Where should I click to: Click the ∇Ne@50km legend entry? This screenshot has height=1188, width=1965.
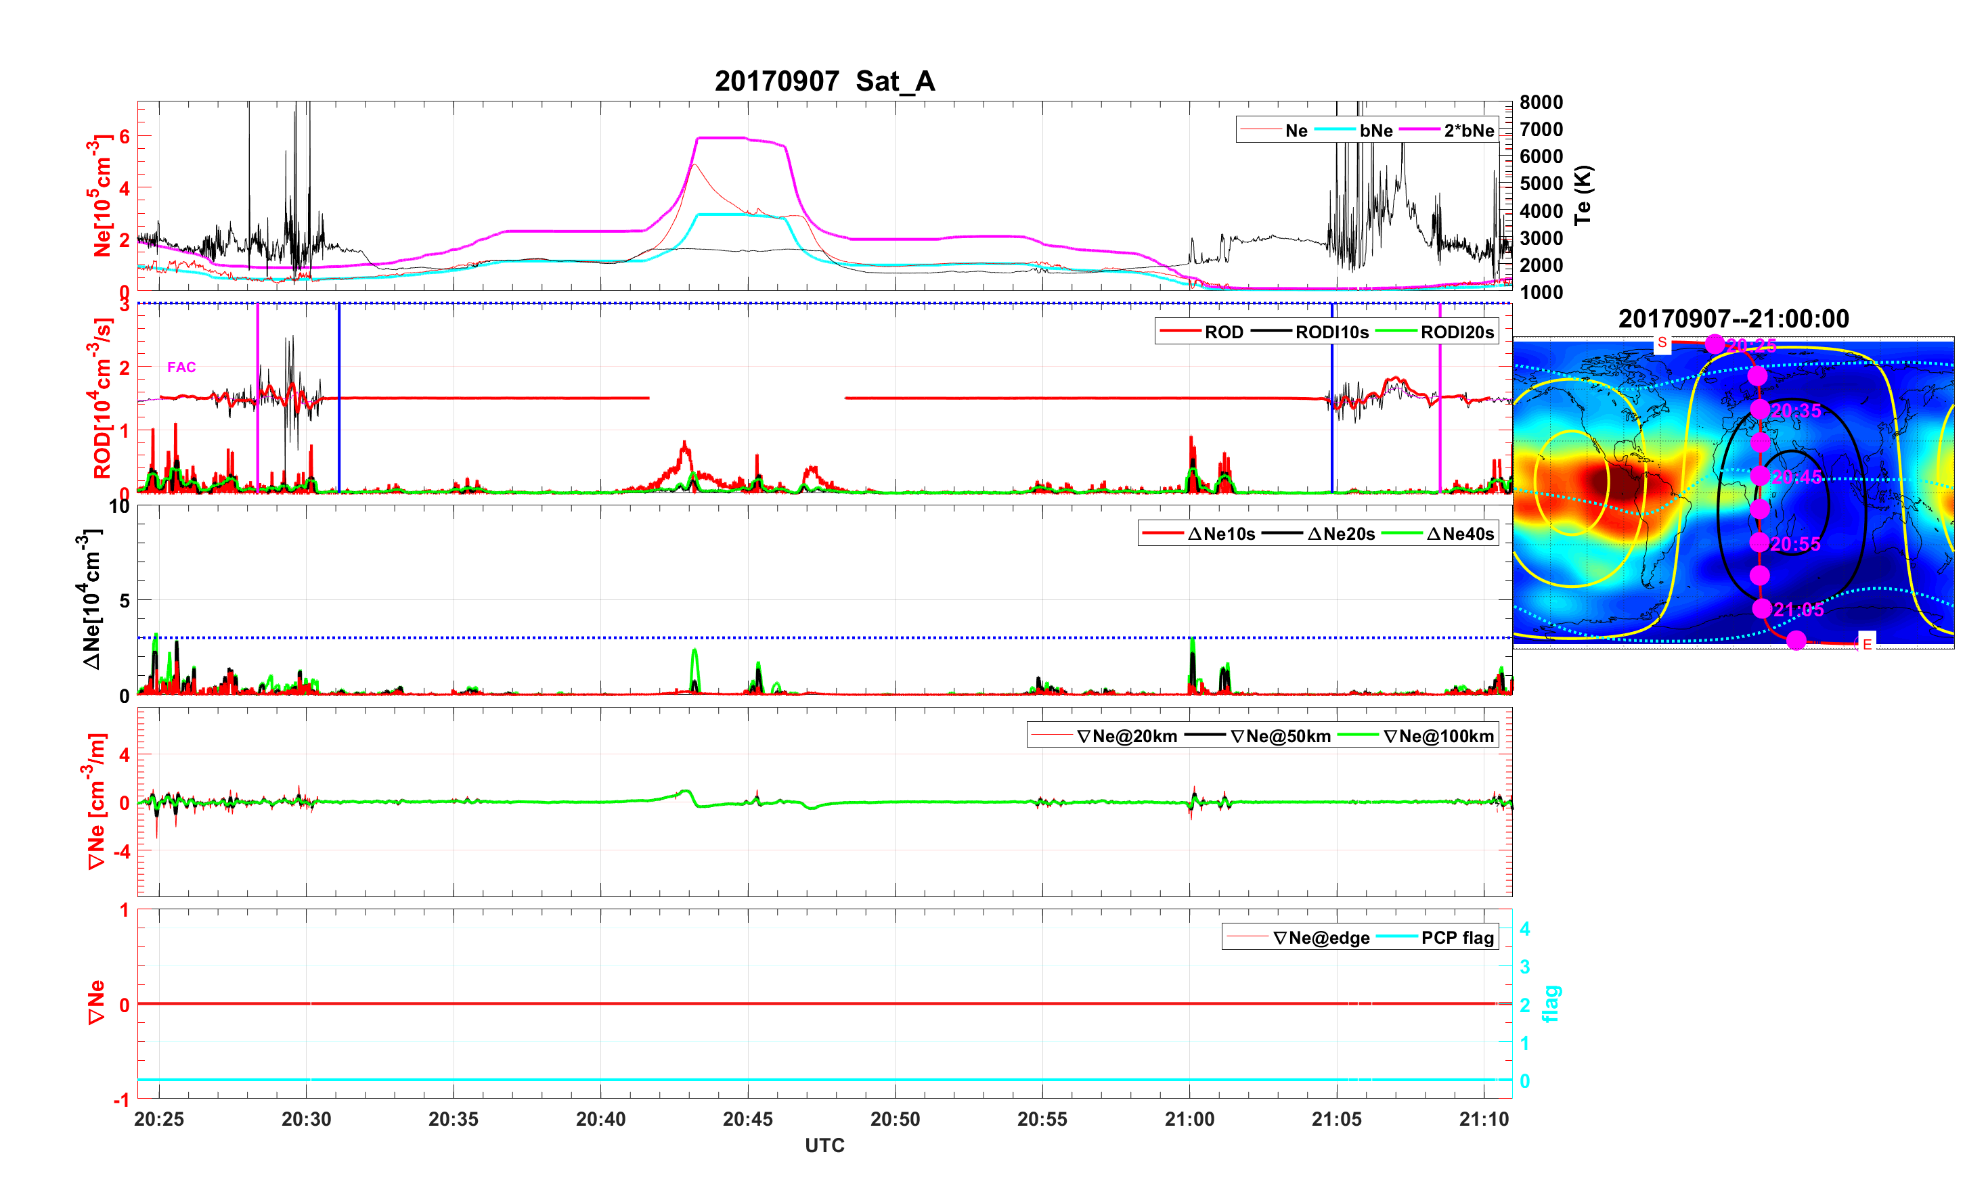point(1280,736)
